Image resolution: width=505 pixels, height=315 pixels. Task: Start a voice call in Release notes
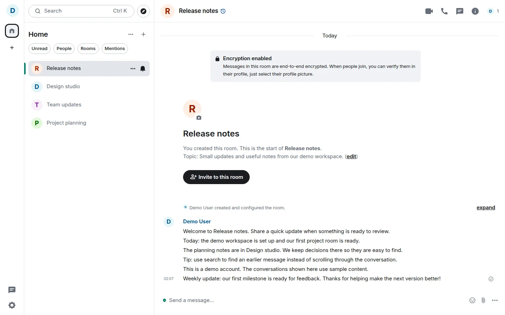444,11
